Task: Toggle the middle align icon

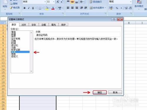Action: click(x=72, y=2)
